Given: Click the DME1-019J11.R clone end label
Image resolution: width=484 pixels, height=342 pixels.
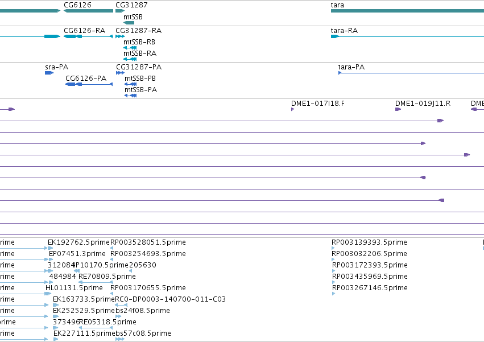Looking at the screenshot, I should coord(423,104).
